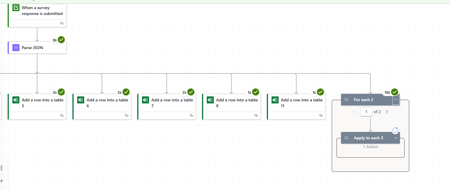The height and width of the screenshot is (191, 450).
Task: Click green success checkmark on For each 2
Action: point(395,92)
